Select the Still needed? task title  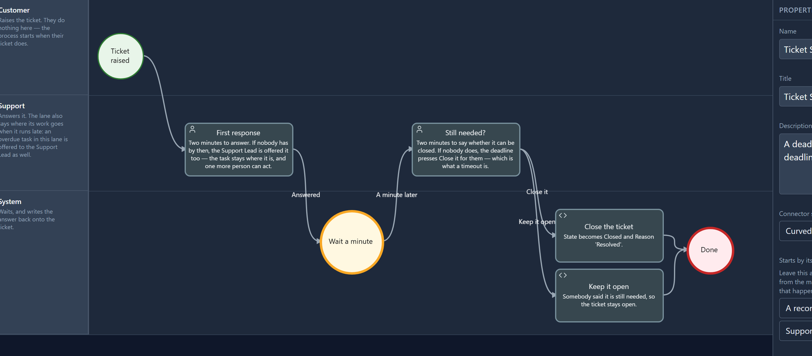click(465, 133)
